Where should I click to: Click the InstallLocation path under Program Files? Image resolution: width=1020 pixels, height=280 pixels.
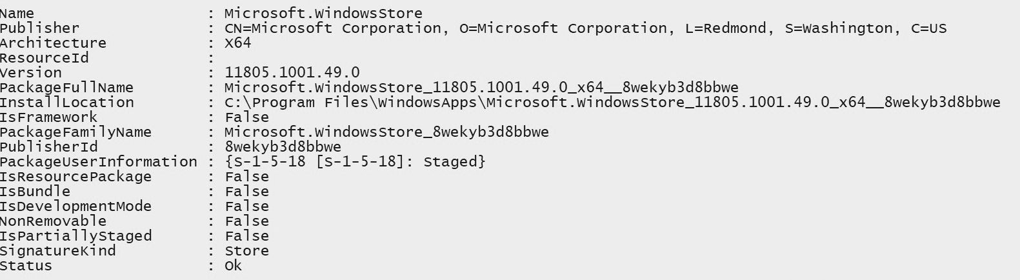pyautogui.click(x=612, y=103)
